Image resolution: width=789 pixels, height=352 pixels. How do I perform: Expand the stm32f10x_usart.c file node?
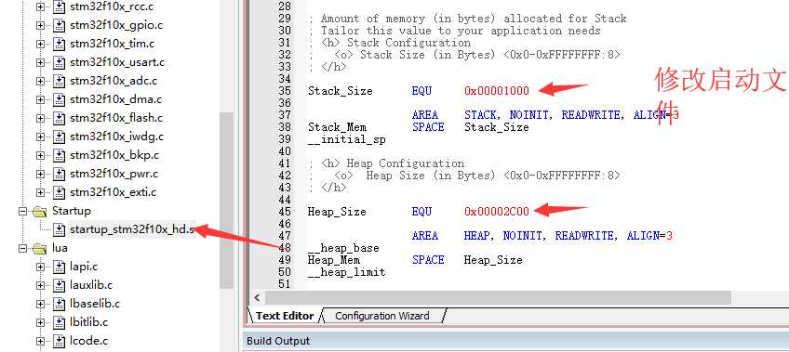[41, 63]
